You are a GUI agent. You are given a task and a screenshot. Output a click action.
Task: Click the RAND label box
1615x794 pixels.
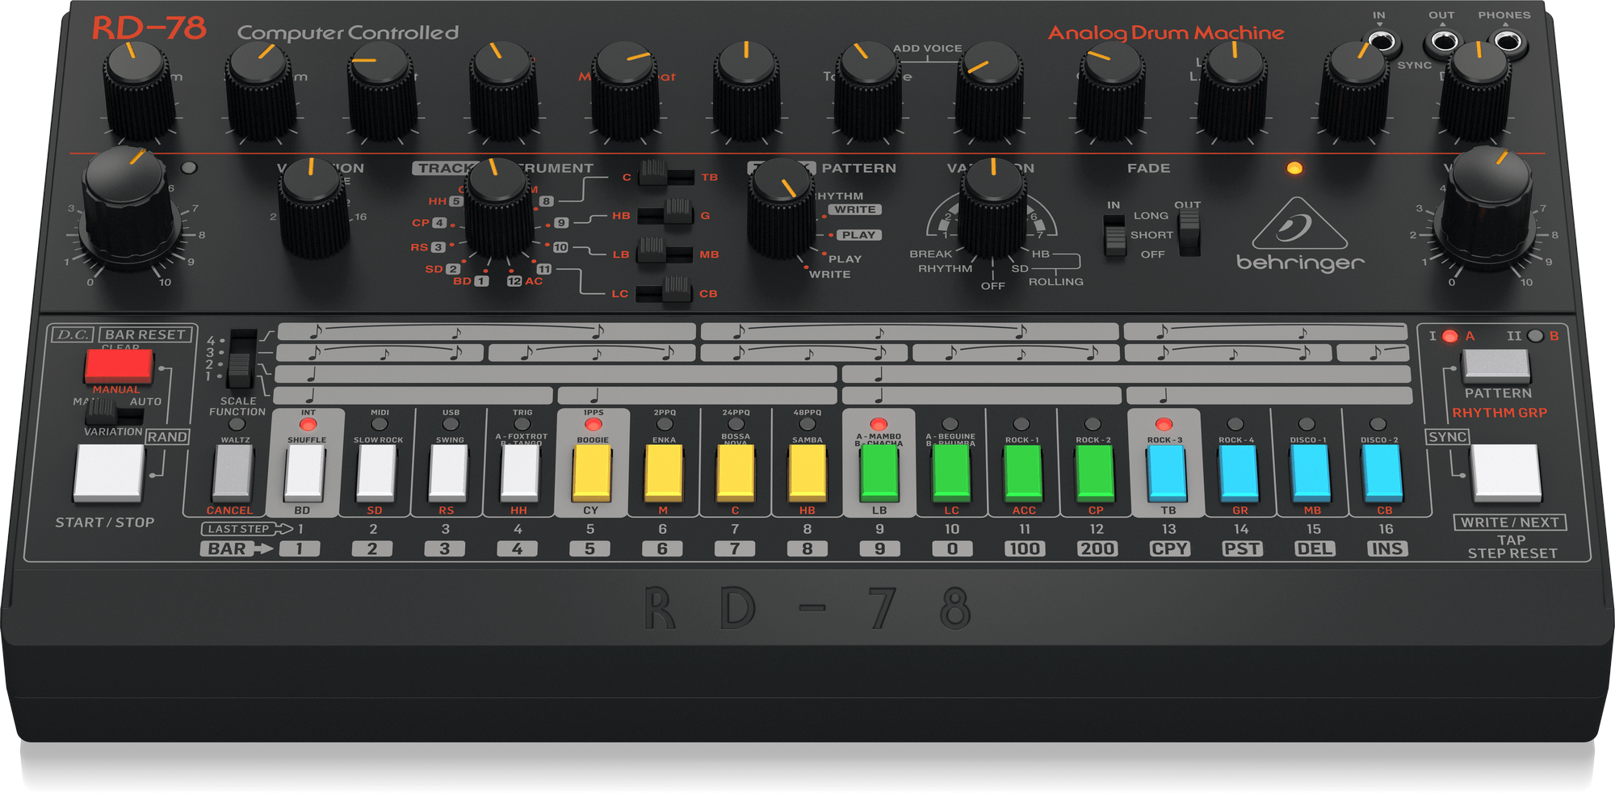(x=167, y=436)
